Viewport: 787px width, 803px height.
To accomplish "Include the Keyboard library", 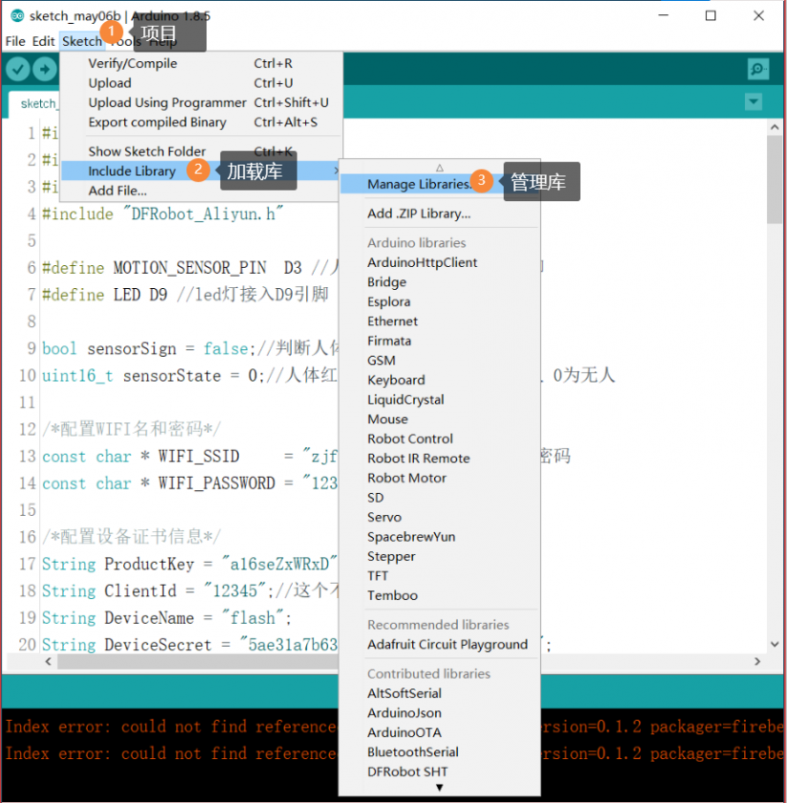I will tap(440, 380).
